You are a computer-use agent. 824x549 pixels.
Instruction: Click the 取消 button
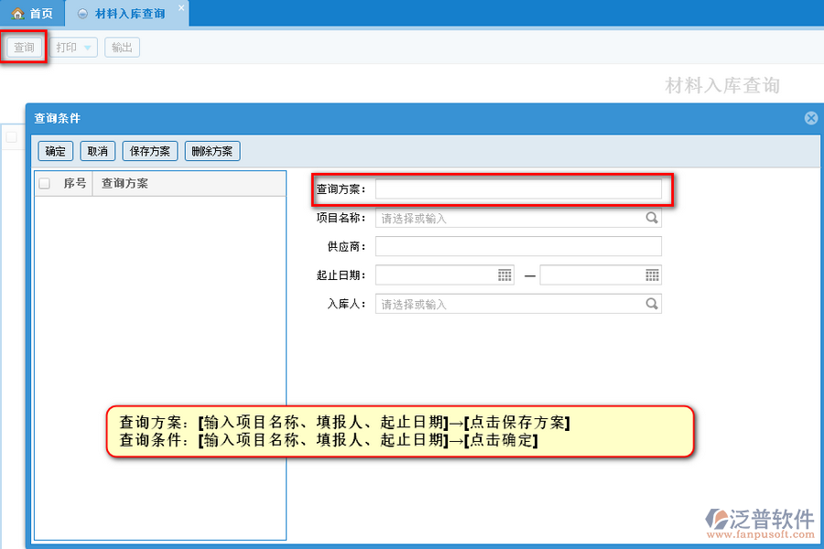(98, 151)
